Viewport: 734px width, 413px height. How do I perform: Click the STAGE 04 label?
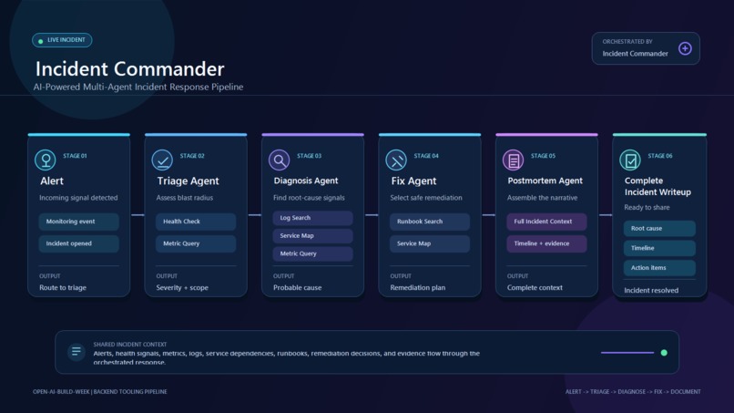click(x=426, y=156)
